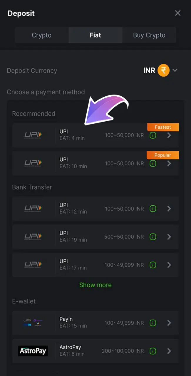Screen dimensions: 191x376
Task: Click the AstroPay logo
Action: coord(33,351)
